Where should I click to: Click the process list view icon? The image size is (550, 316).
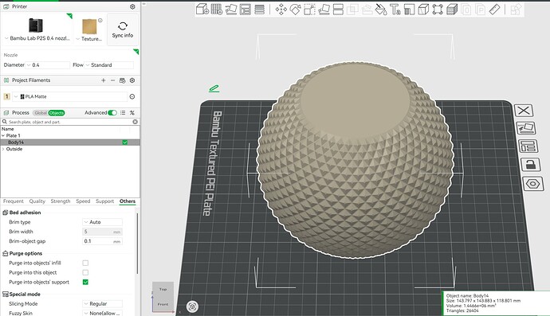pos(123,113)
